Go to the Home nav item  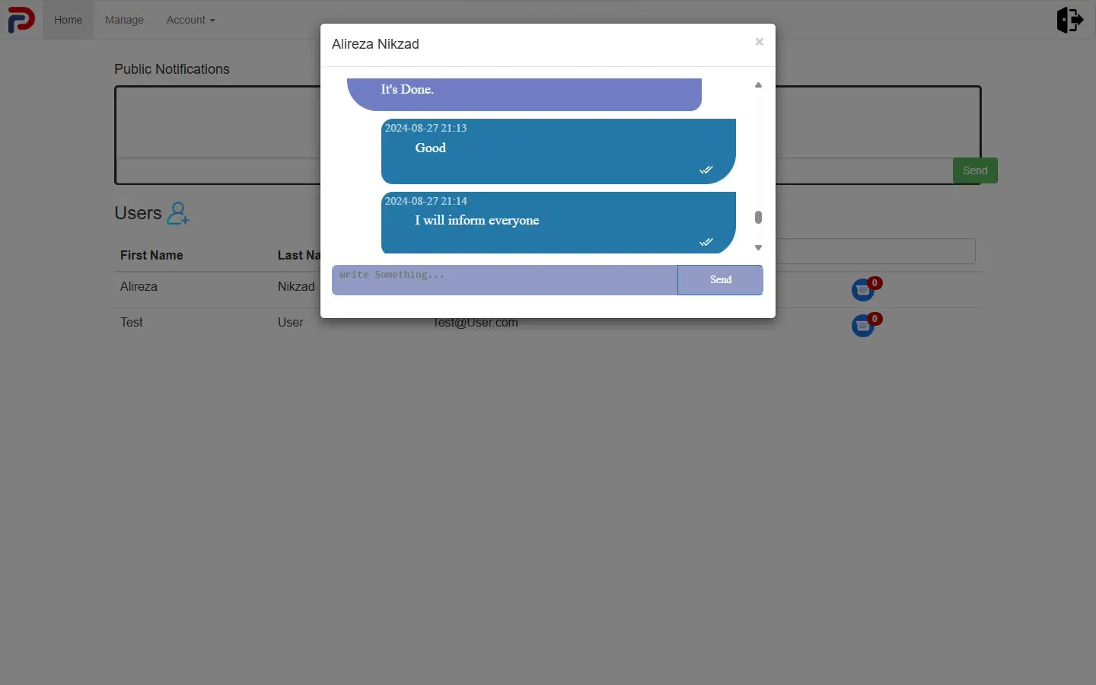tap(68, 20)
